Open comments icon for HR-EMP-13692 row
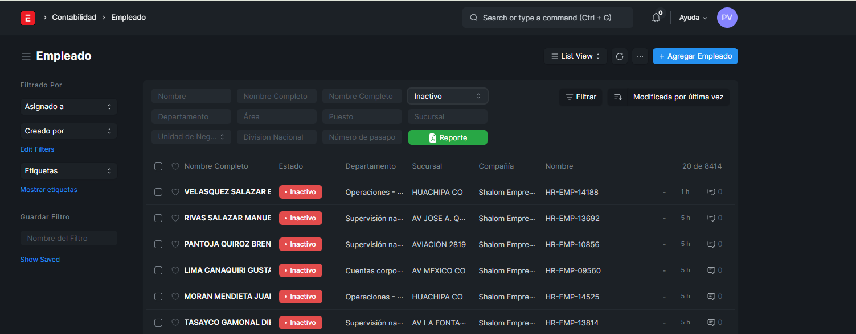This screenshot has width=856, height=334. (711, 218)
